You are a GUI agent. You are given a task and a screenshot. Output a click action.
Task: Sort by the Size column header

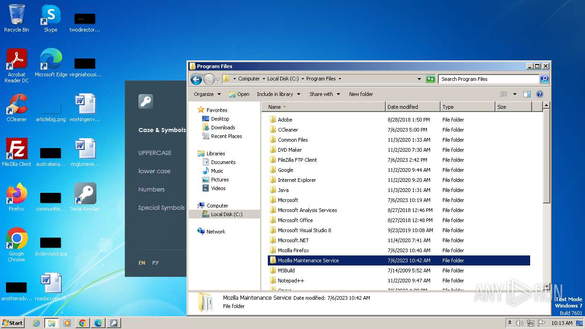click(514, 107)
